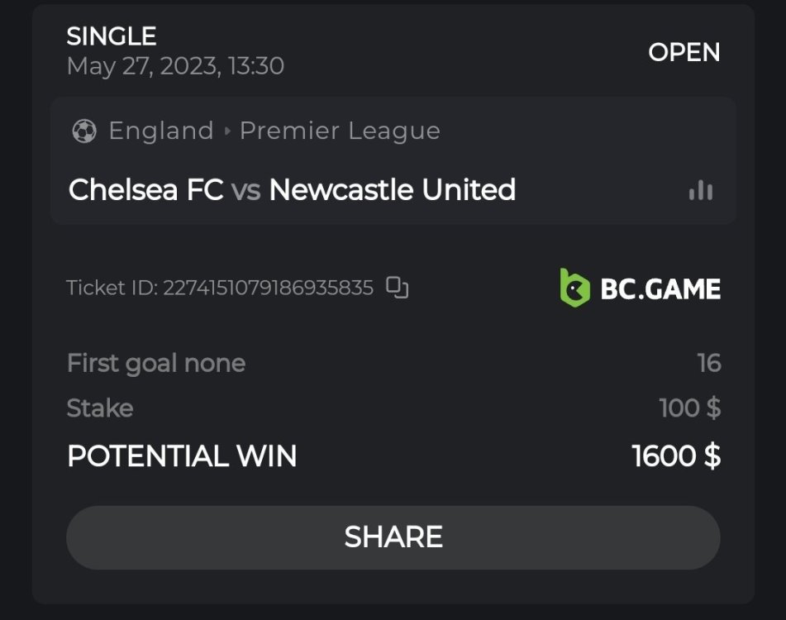
Task: Copy the ticket ID with copy icon
Action: point(398,288)
